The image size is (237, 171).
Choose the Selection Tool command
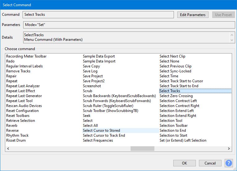tap(171, 121)
